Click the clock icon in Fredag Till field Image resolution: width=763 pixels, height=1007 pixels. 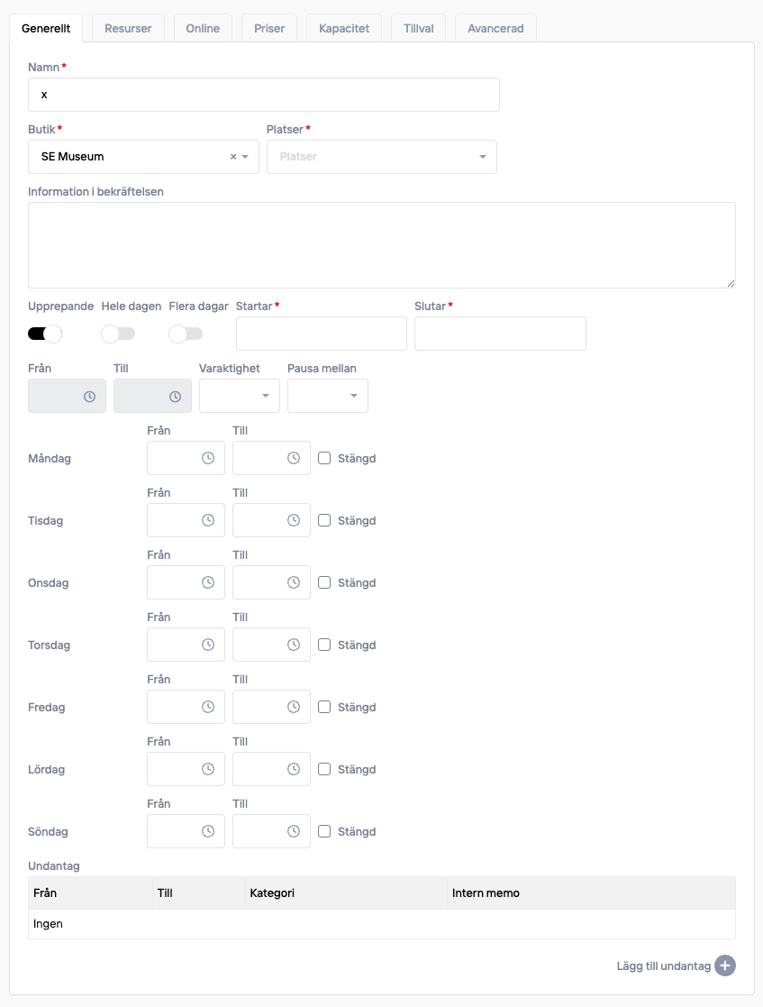point(294,707)
